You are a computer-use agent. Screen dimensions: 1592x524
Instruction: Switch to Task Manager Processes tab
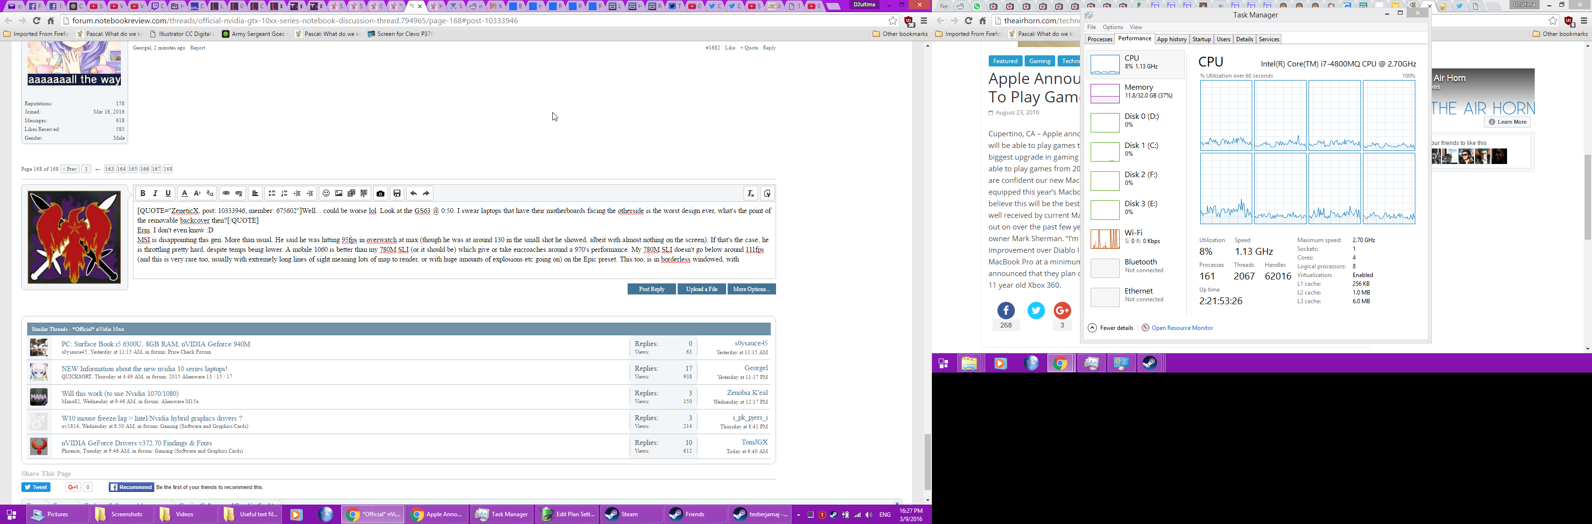(x=1099, y=39)
